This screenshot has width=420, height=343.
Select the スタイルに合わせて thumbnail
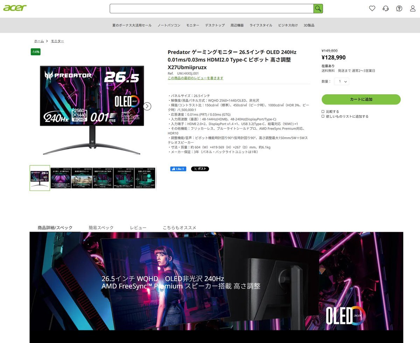point(124,178)
